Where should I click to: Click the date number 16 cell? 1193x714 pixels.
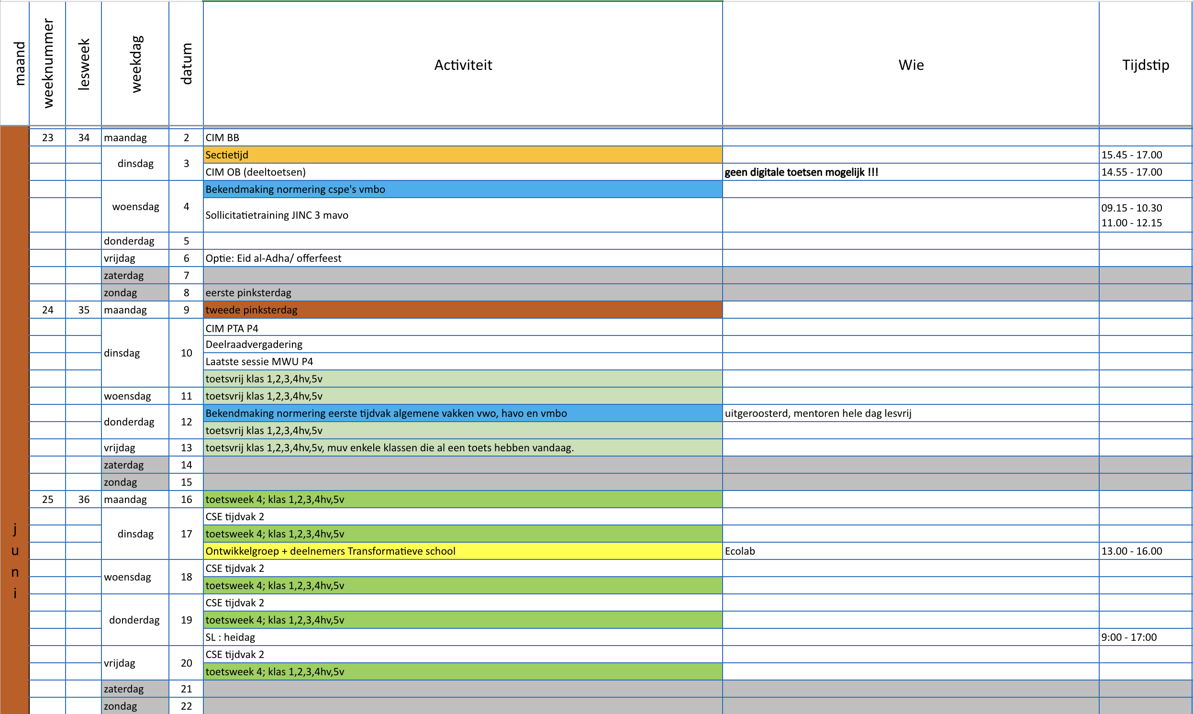[186, 500]
